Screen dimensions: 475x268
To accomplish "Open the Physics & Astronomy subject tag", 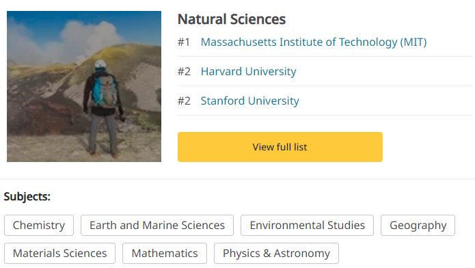I will click(x=276, y=253).
